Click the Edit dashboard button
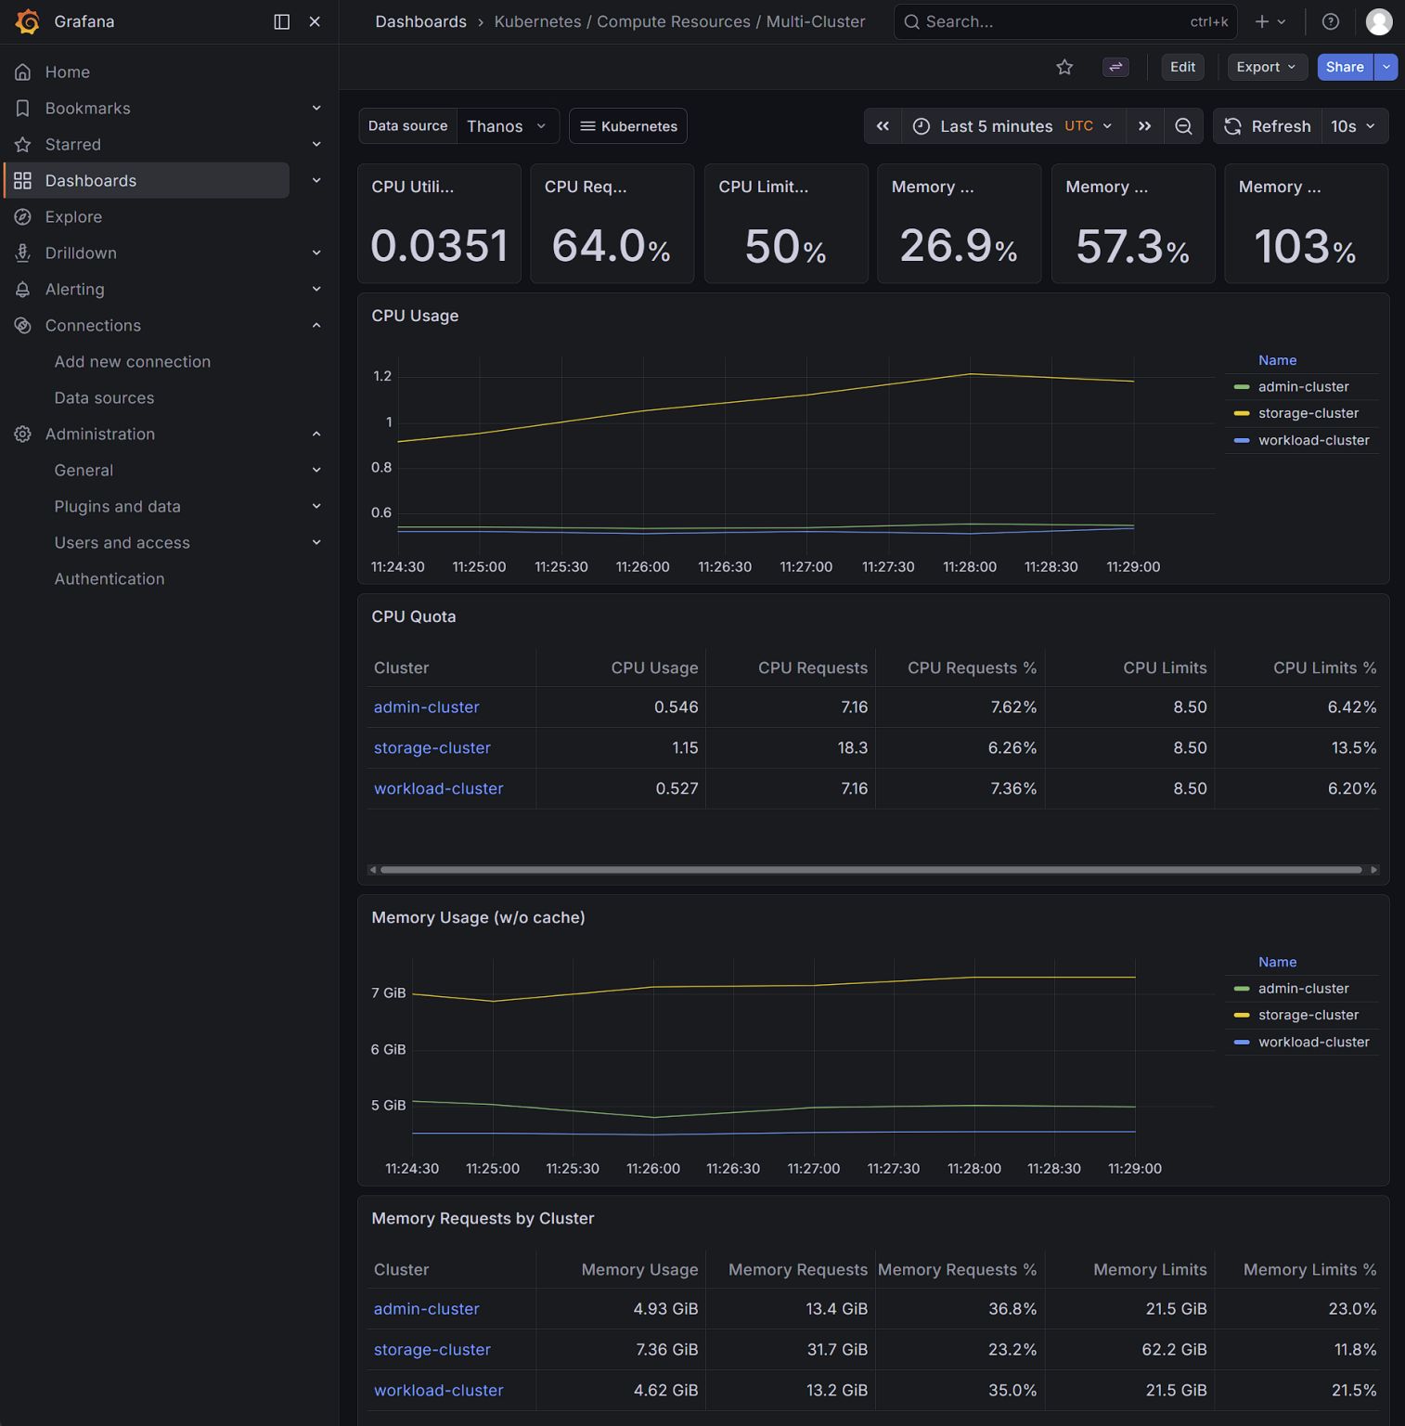Image resolution: width=1405 pixels, height=1426 pixels. pos(1182,67)
